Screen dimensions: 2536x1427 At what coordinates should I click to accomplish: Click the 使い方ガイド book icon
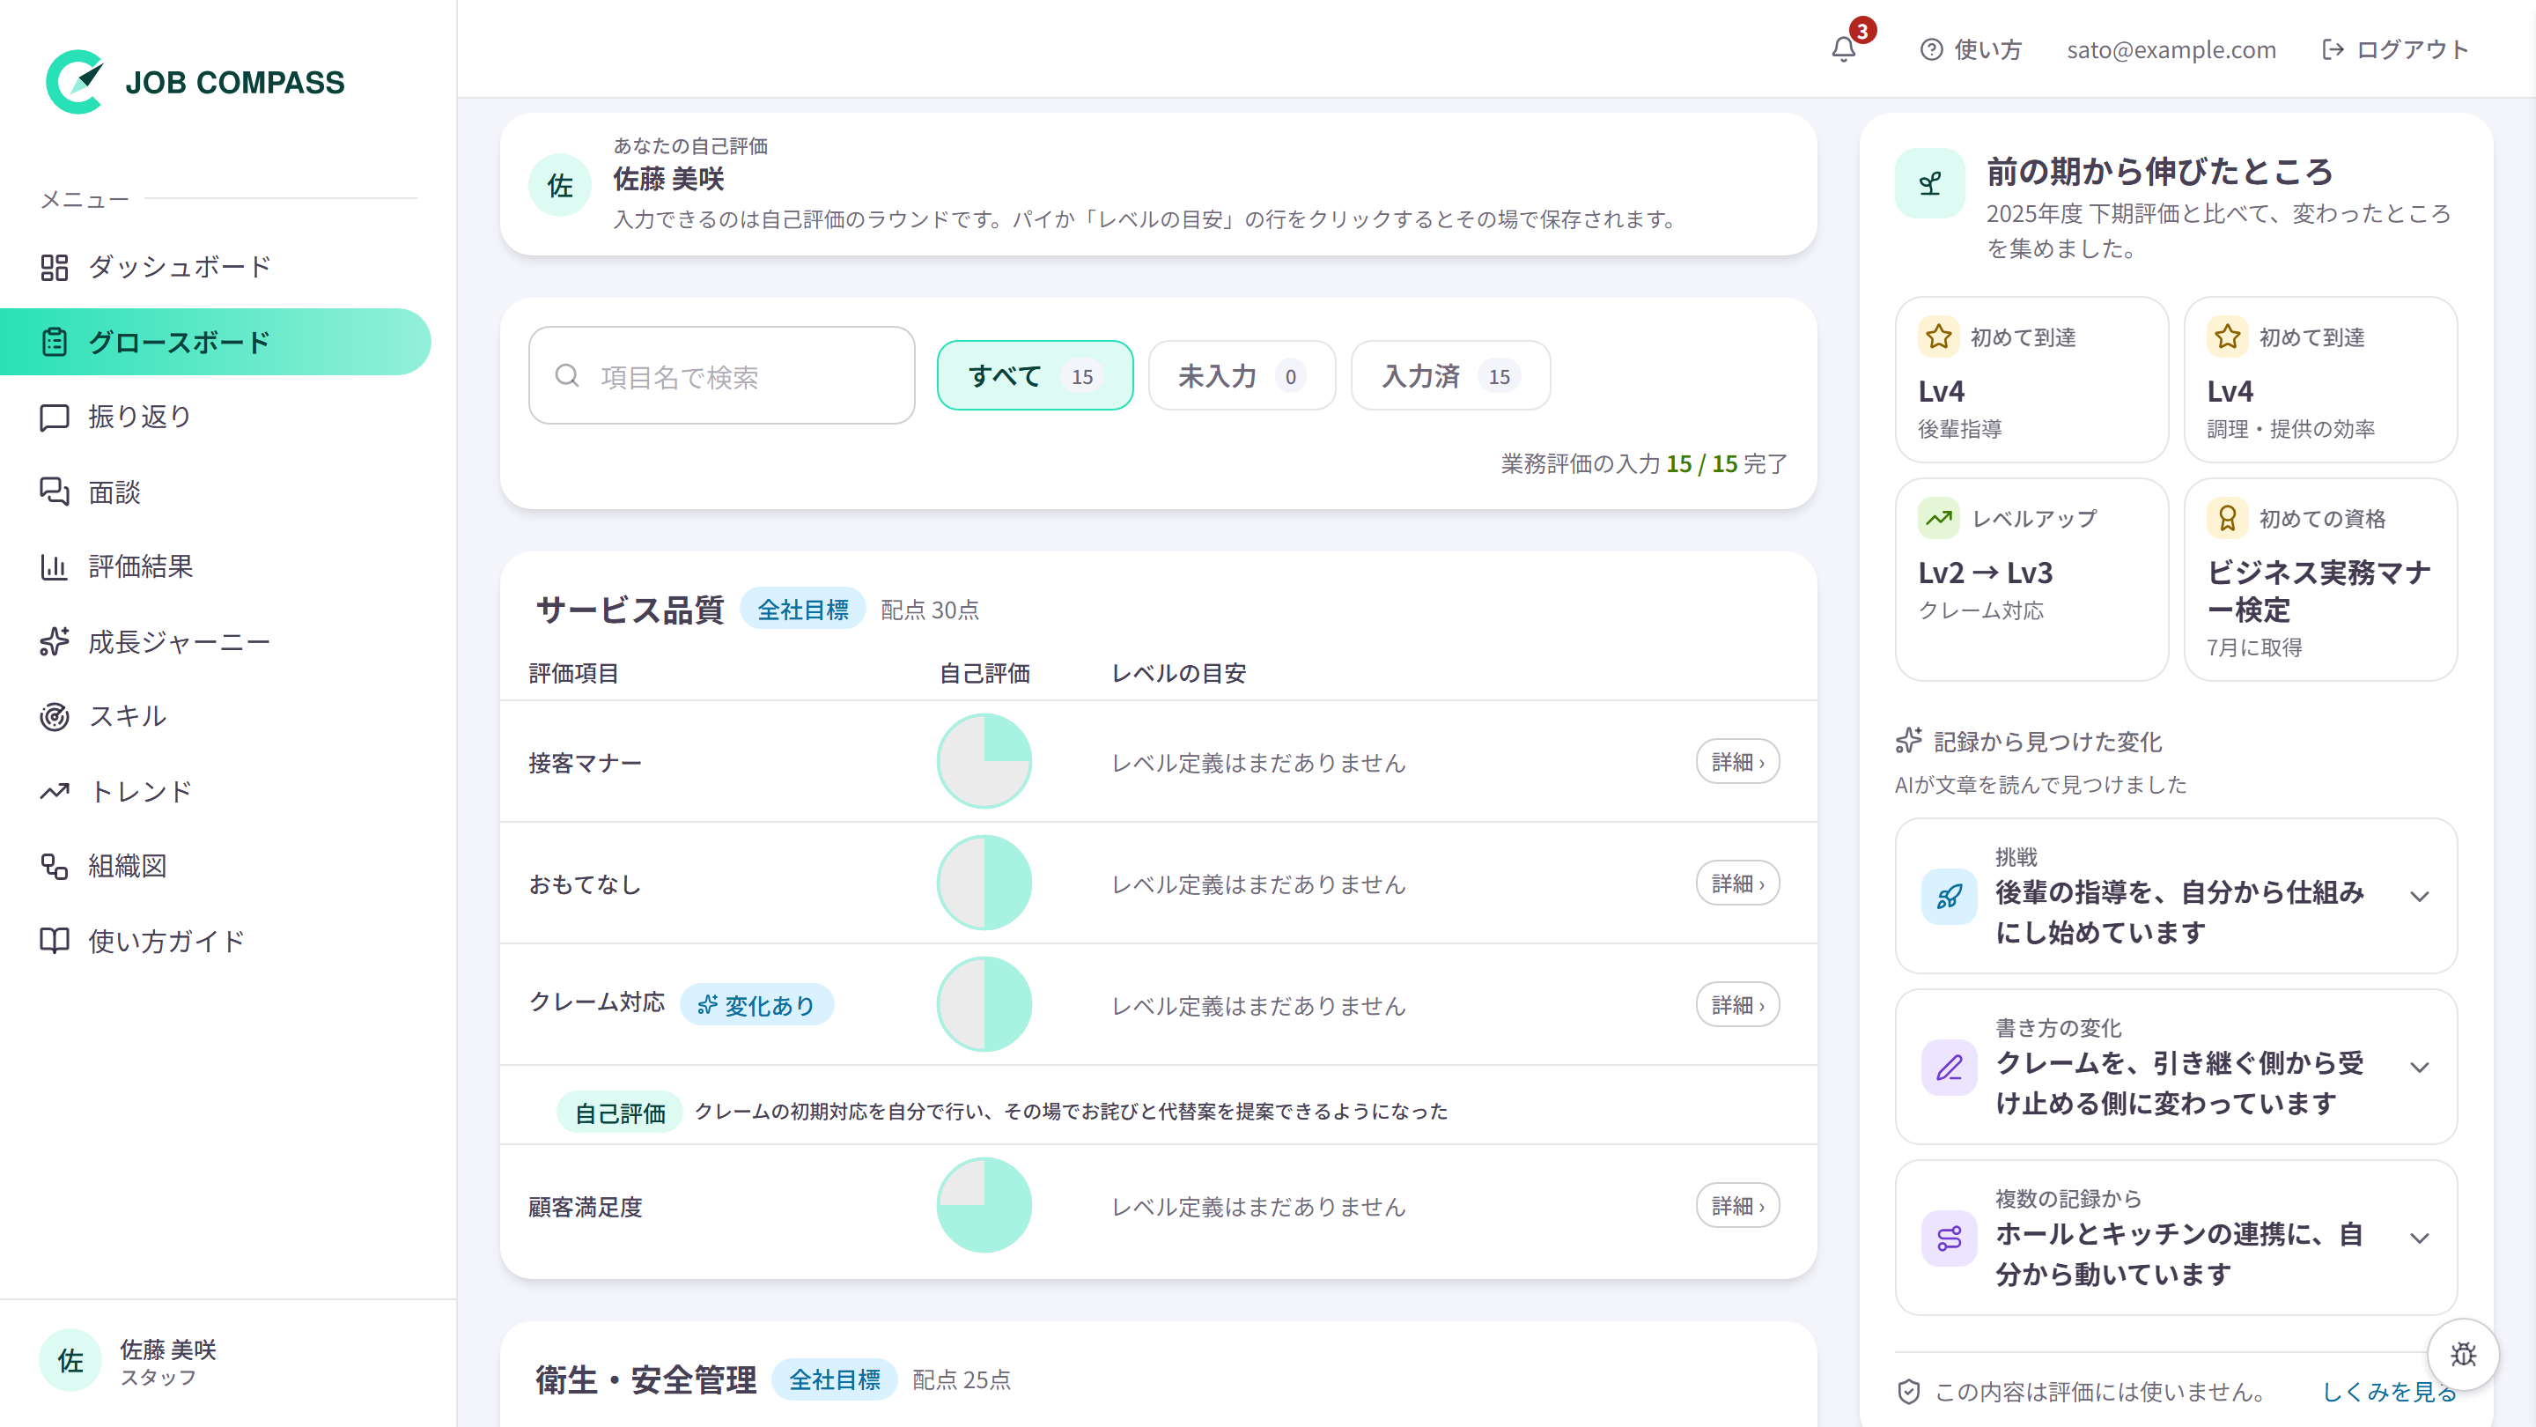(54, 941)
